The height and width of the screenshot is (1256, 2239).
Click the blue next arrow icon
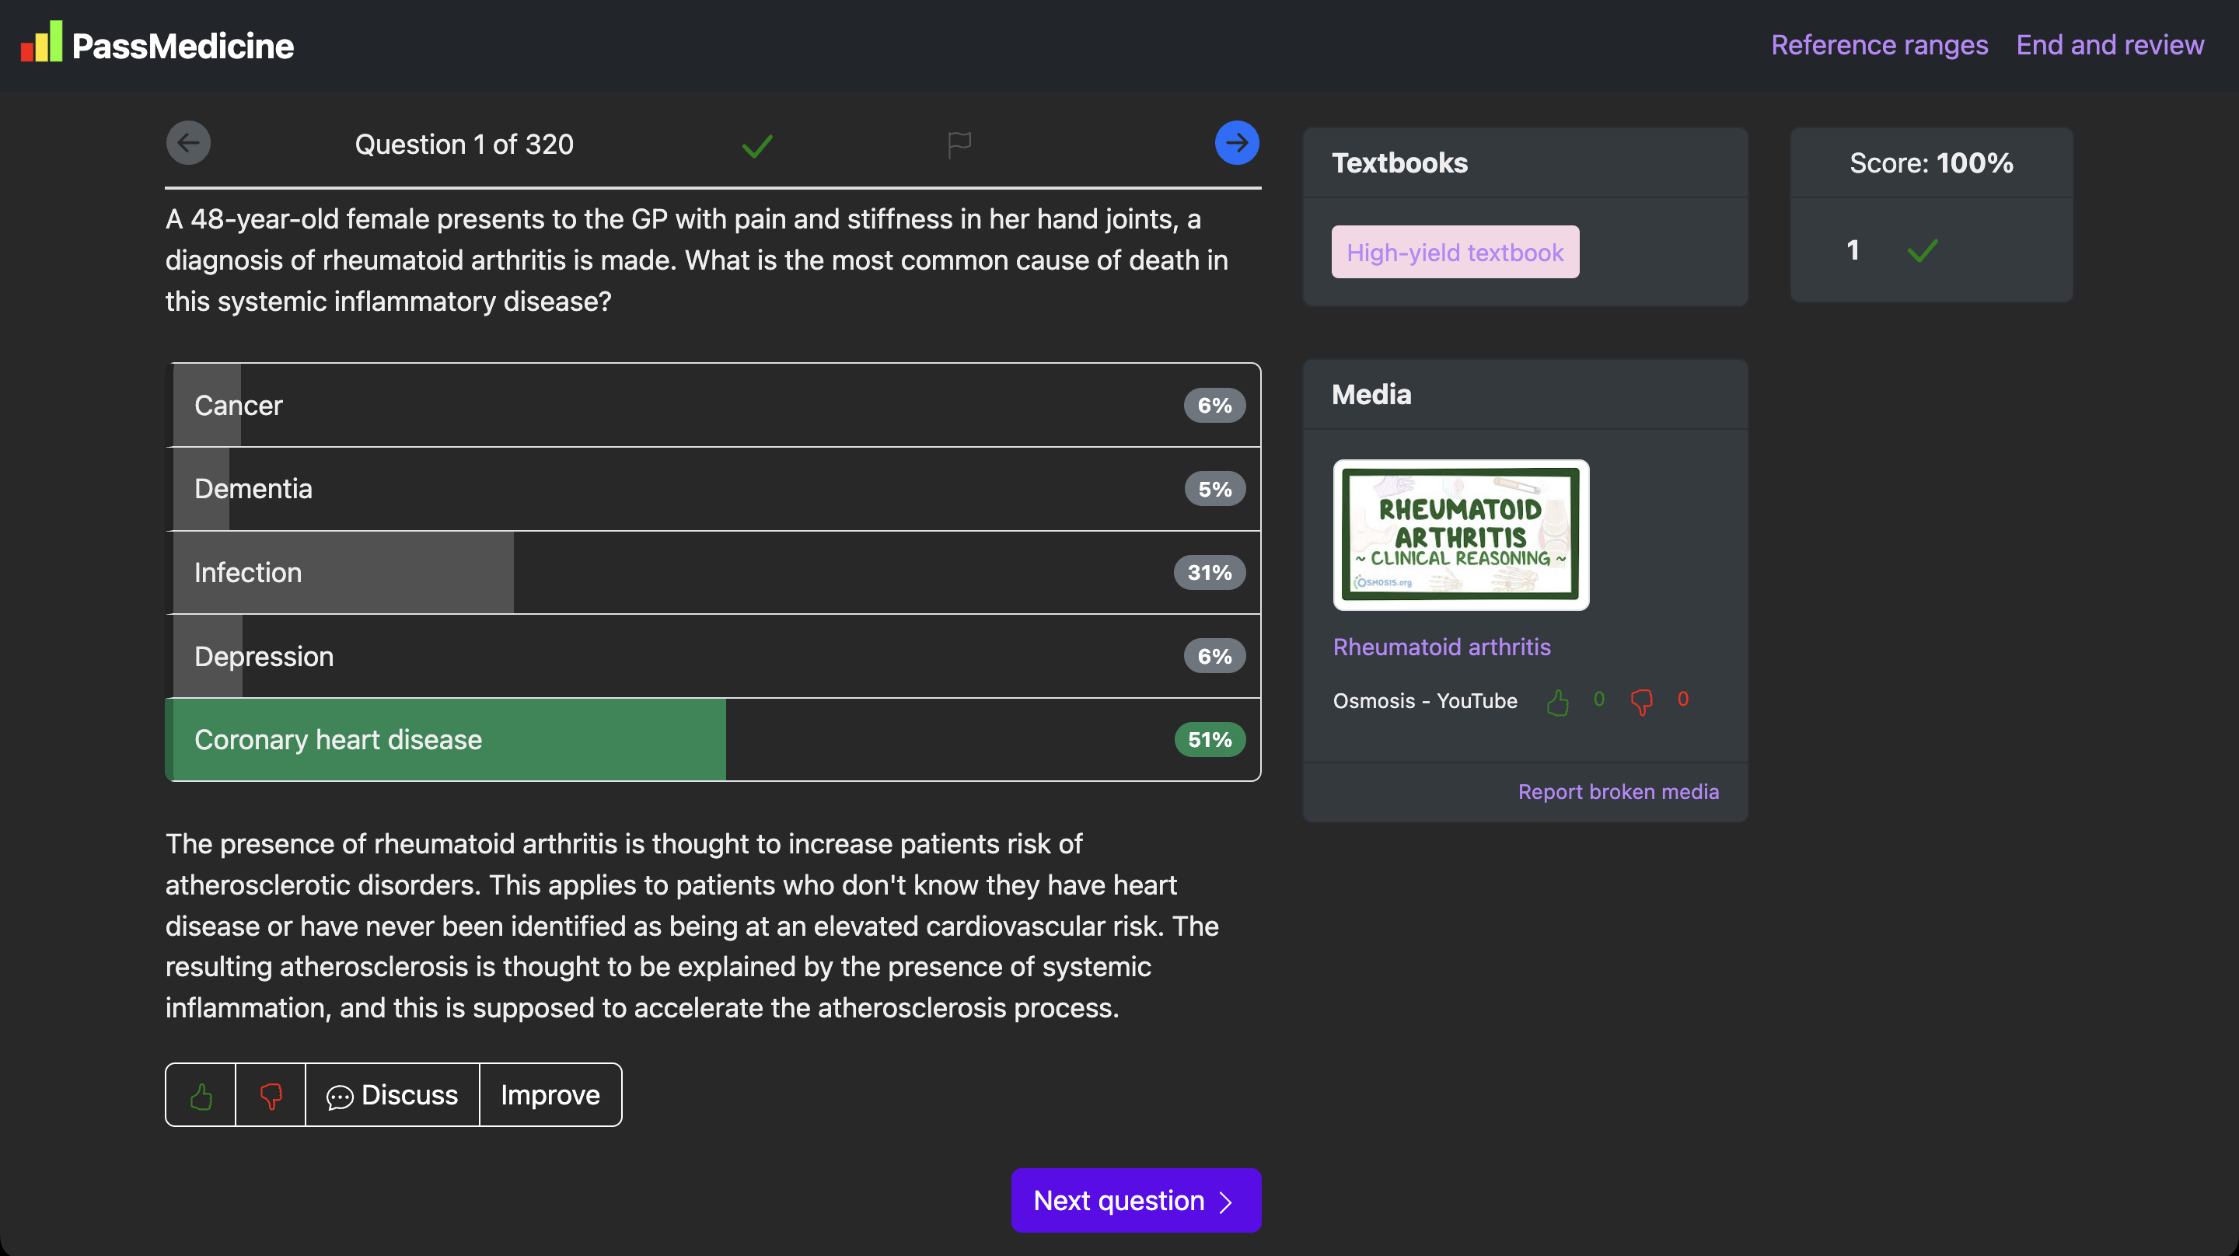click(1236, 144)
